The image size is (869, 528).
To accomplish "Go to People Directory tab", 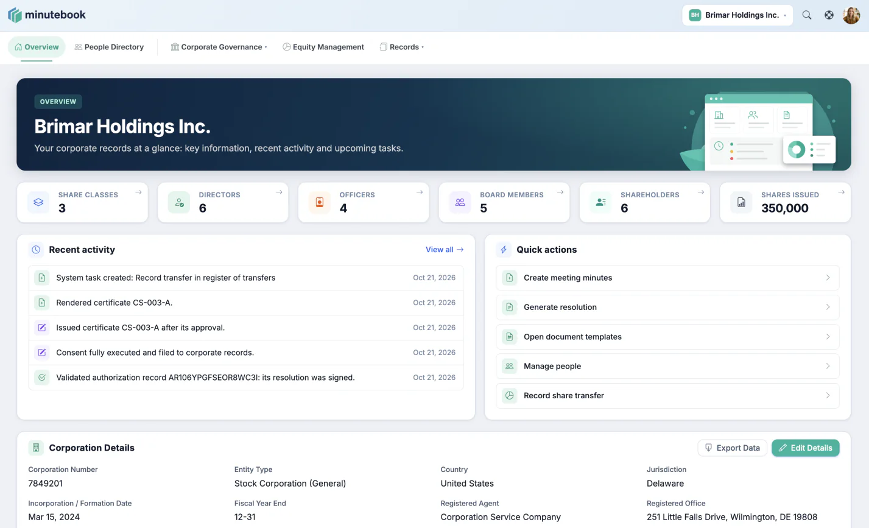I will click(109, 47).
